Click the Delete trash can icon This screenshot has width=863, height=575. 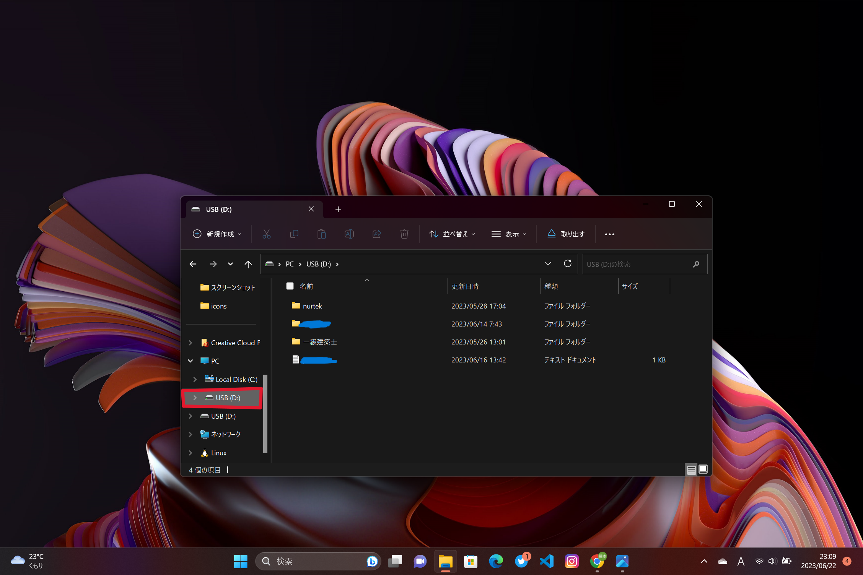click(x=404, y=234)
